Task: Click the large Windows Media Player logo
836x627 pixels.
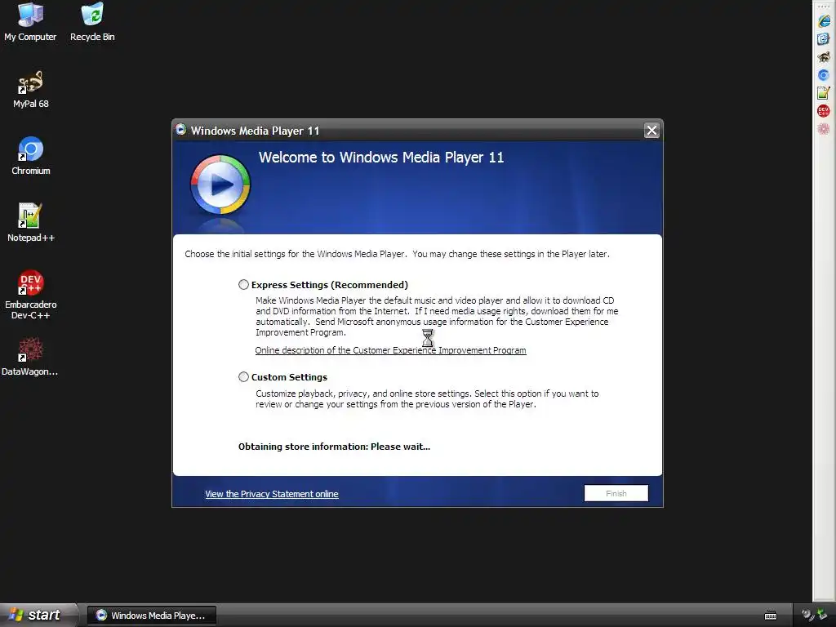Action: point(220,185)
